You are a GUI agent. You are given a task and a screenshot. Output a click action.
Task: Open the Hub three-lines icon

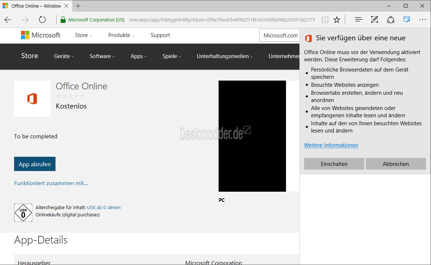tap(359, 20)
